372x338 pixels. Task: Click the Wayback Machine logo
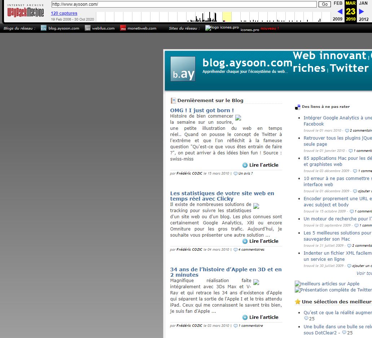[x=25, y=12]
